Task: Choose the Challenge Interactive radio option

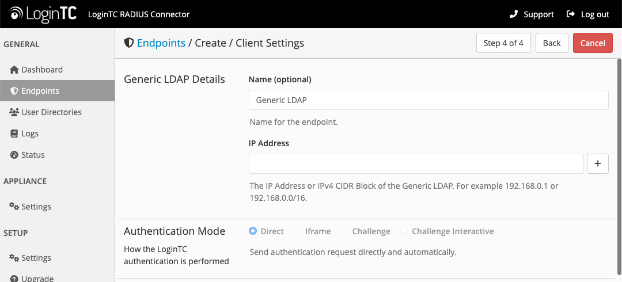Action: click(404, 231)
